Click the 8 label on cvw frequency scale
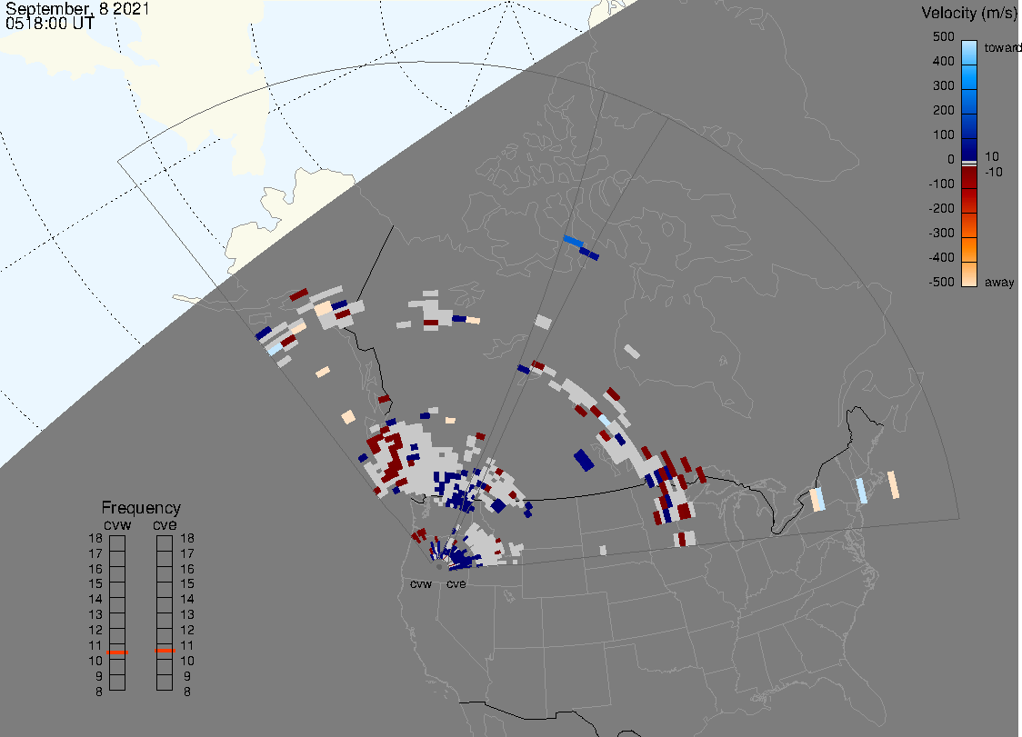 pos(99,692)
